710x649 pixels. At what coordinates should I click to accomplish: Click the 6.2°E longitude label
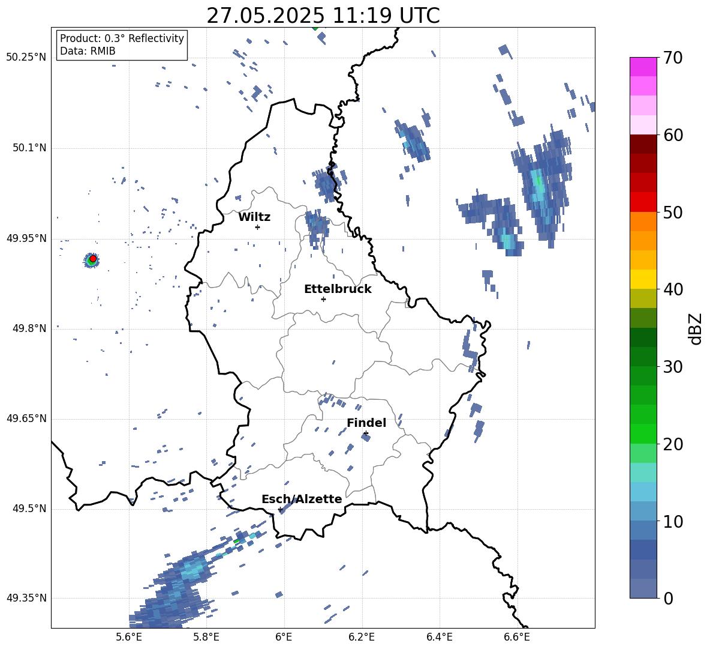362,637
